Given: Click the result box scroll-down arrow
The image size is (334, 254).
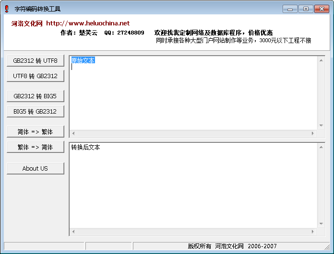Looking at the screenshot, I should tap(321, 224).
